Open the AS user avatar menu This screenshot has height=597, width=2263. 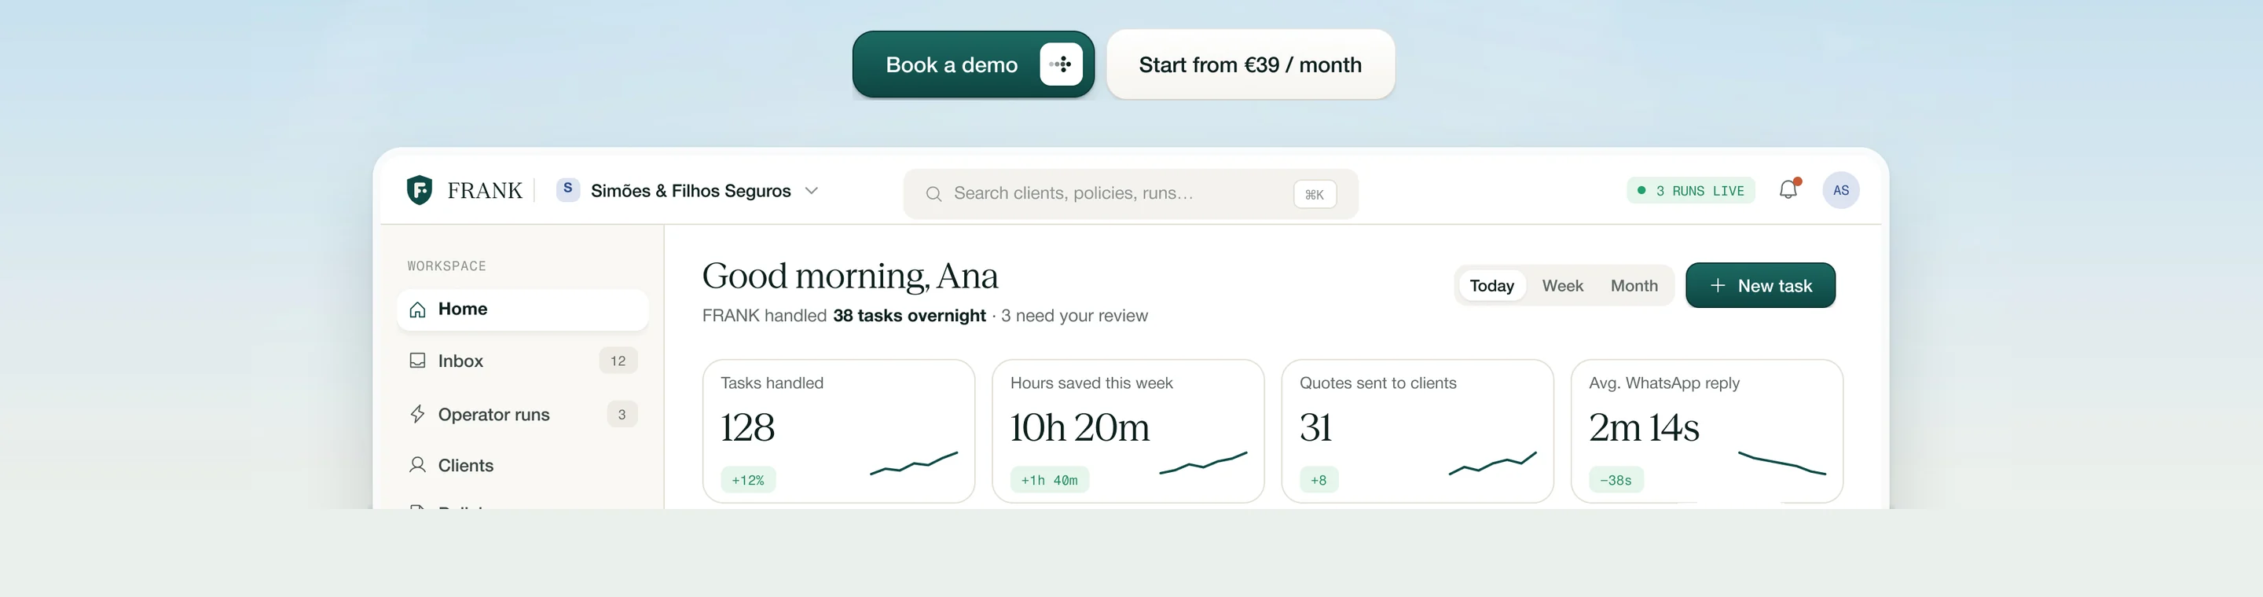(1840, 189)
